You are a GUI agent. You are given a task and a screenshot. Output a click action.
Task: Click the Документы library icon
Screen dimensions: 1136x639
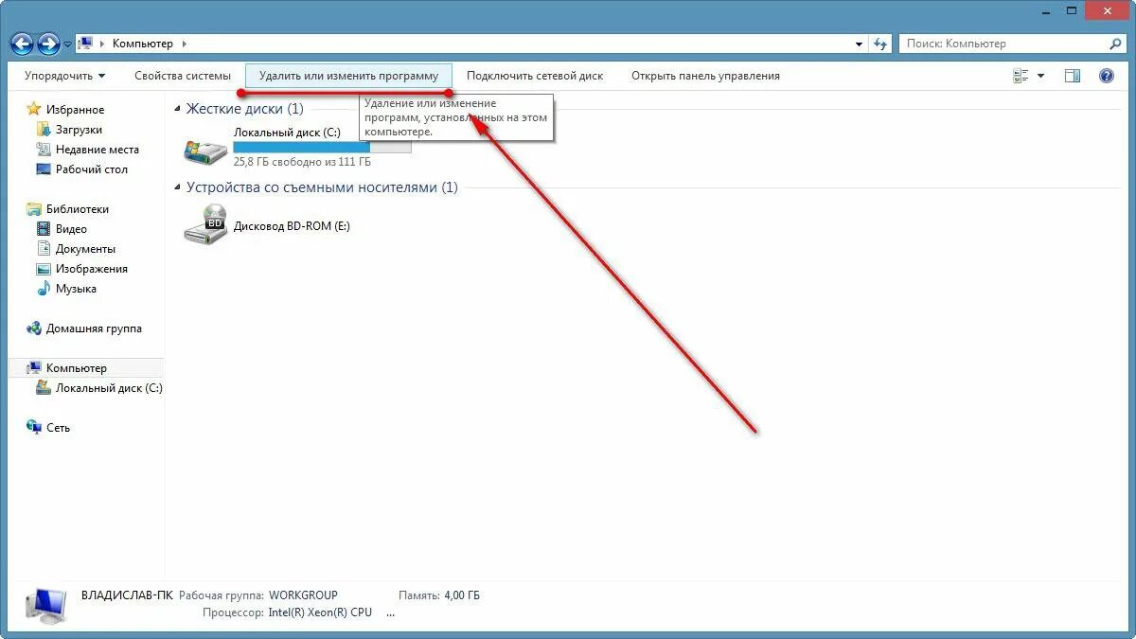[x=43, y=249]
